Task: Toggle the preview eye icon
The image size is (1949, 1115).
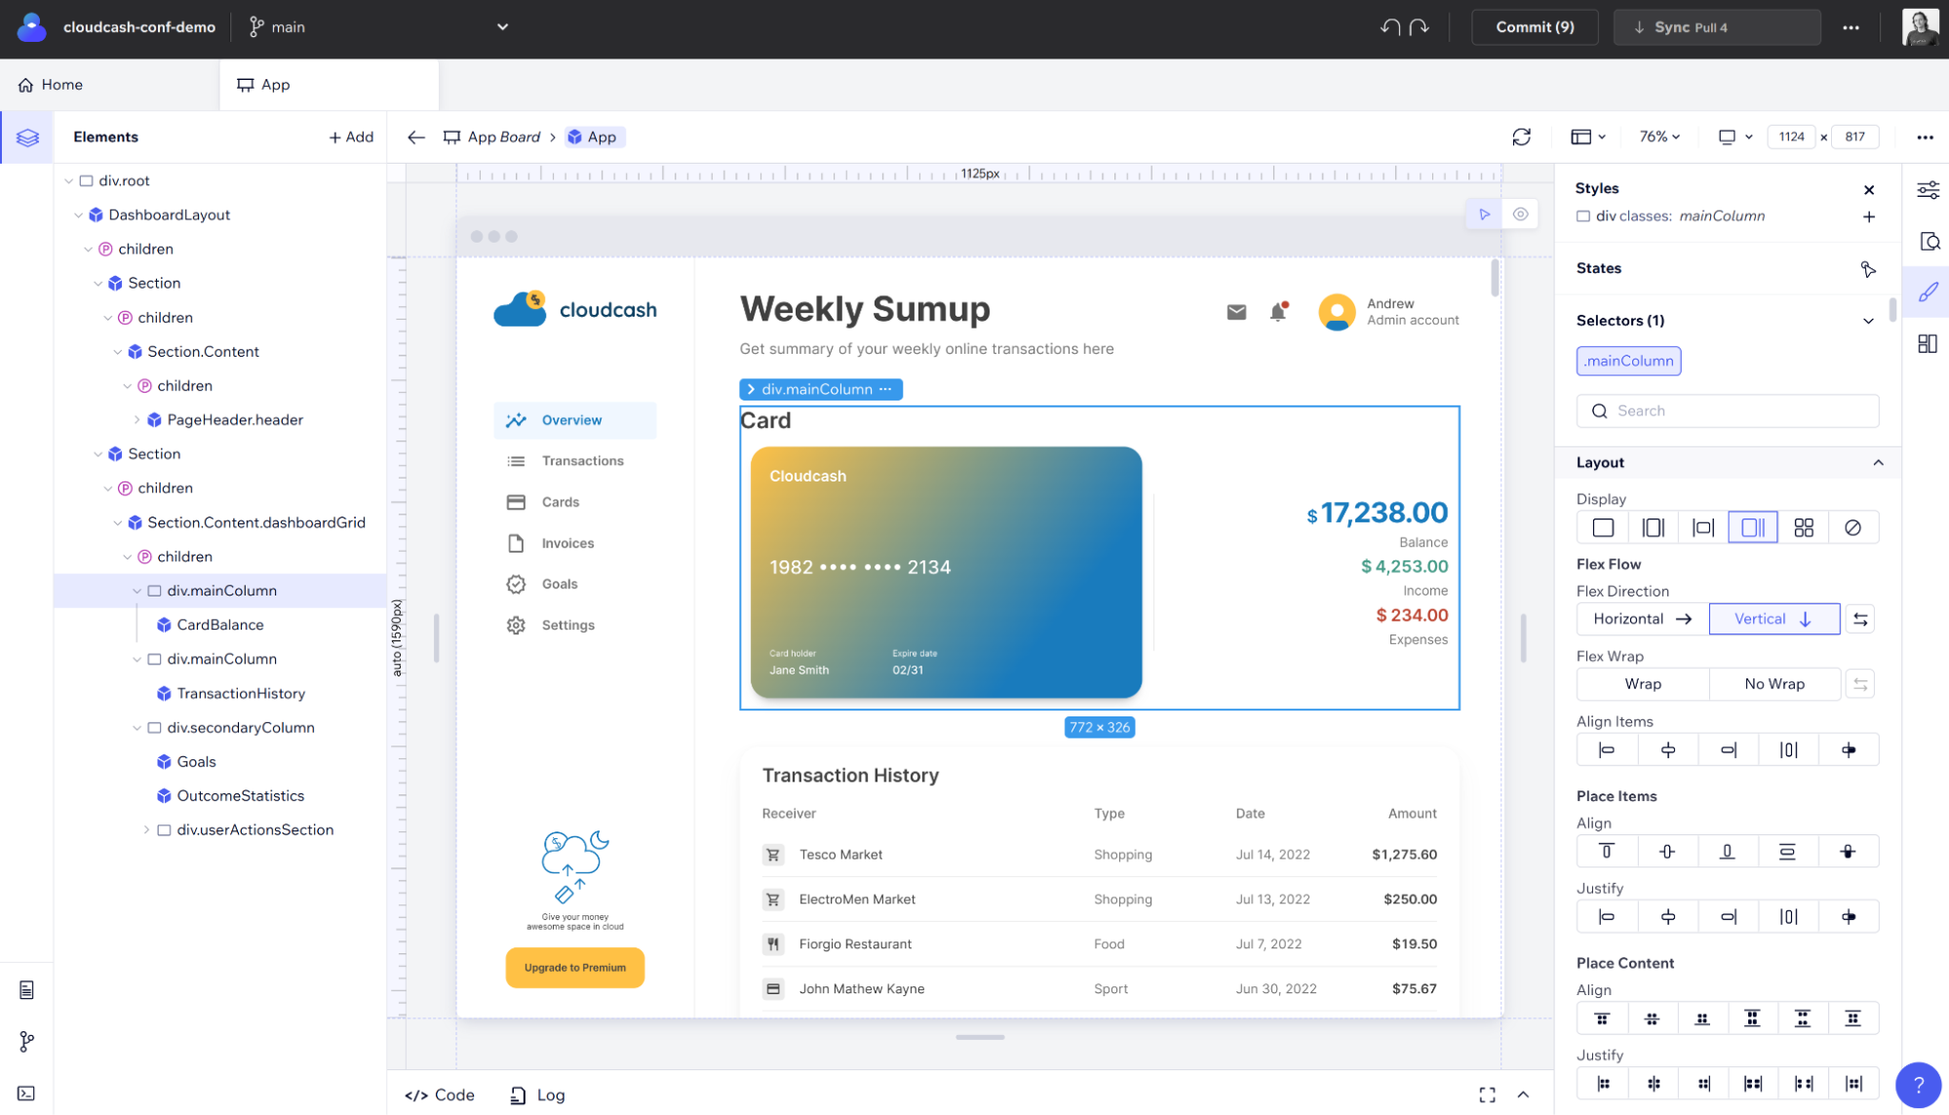Action: coord(1520,214)
